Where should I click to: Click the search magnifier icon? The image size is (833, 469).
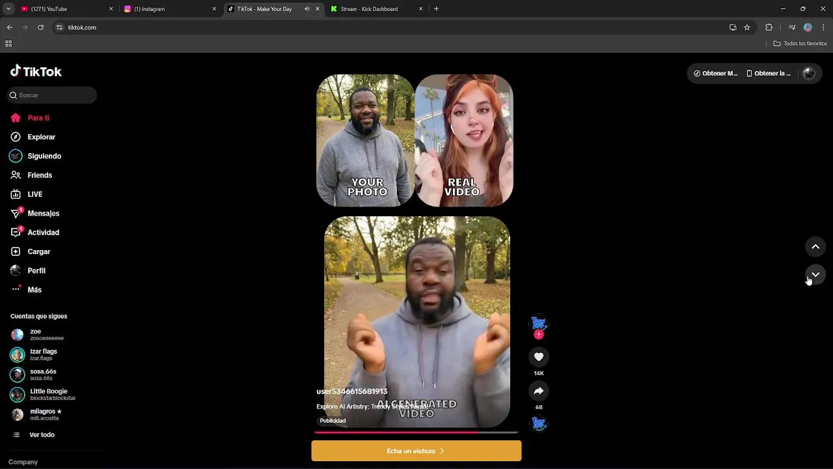tap(13, 95)
